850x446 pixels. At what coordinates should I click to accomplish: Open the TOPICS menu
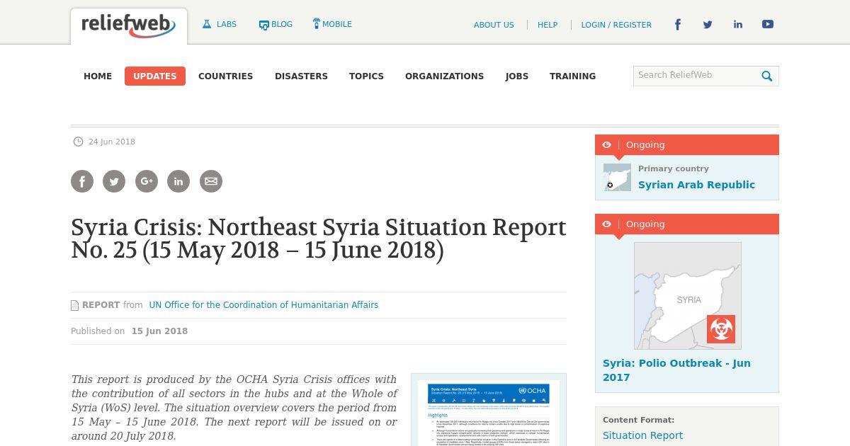tap(366, 76)
